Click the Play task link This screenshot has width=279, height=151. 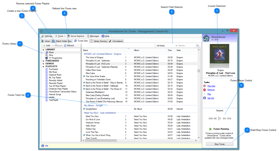pyautogui.click(x=209, y=94)
